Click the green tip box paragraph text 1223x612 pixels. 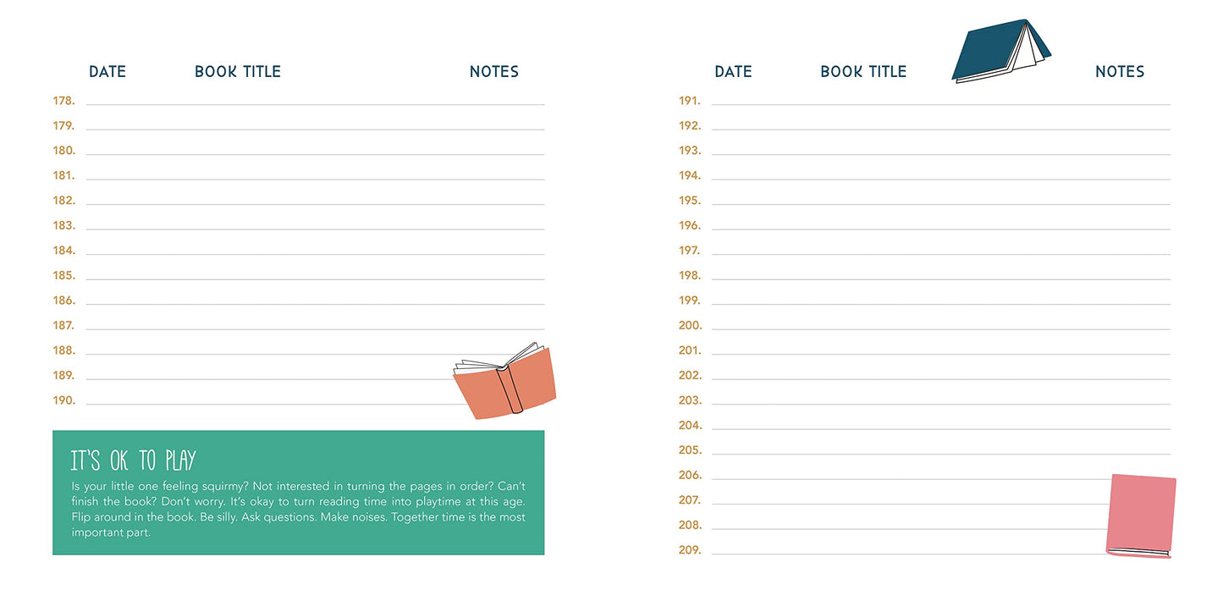click(298, 510)
